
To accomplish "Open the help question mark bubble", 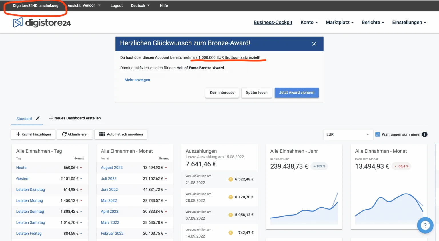I will (x=425, y=225).
